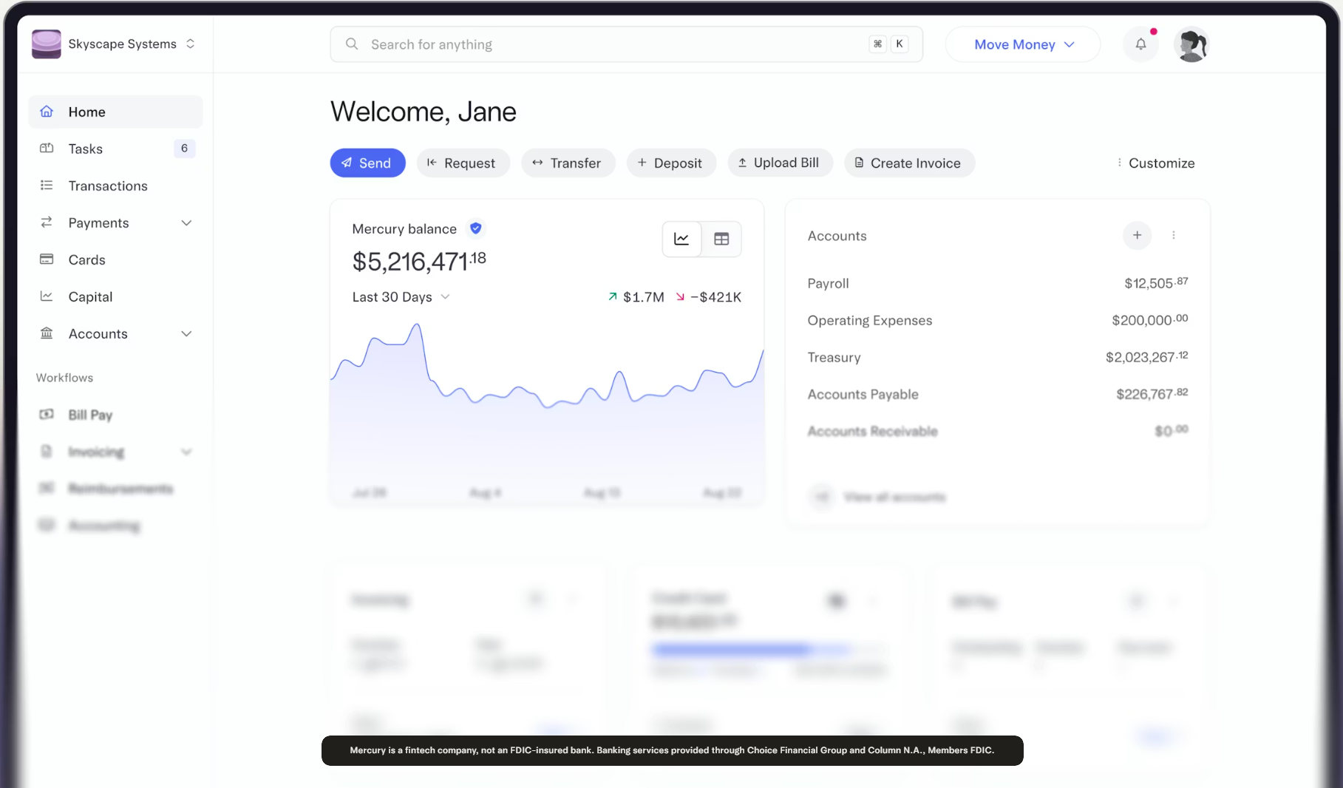Go to Transactions in the sidebar
This screenshot has height=788, width=1343.
coord(108,186)
